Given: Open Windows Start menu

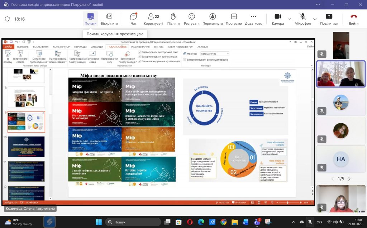Looking at the screenshot, I should click(99, 222).
